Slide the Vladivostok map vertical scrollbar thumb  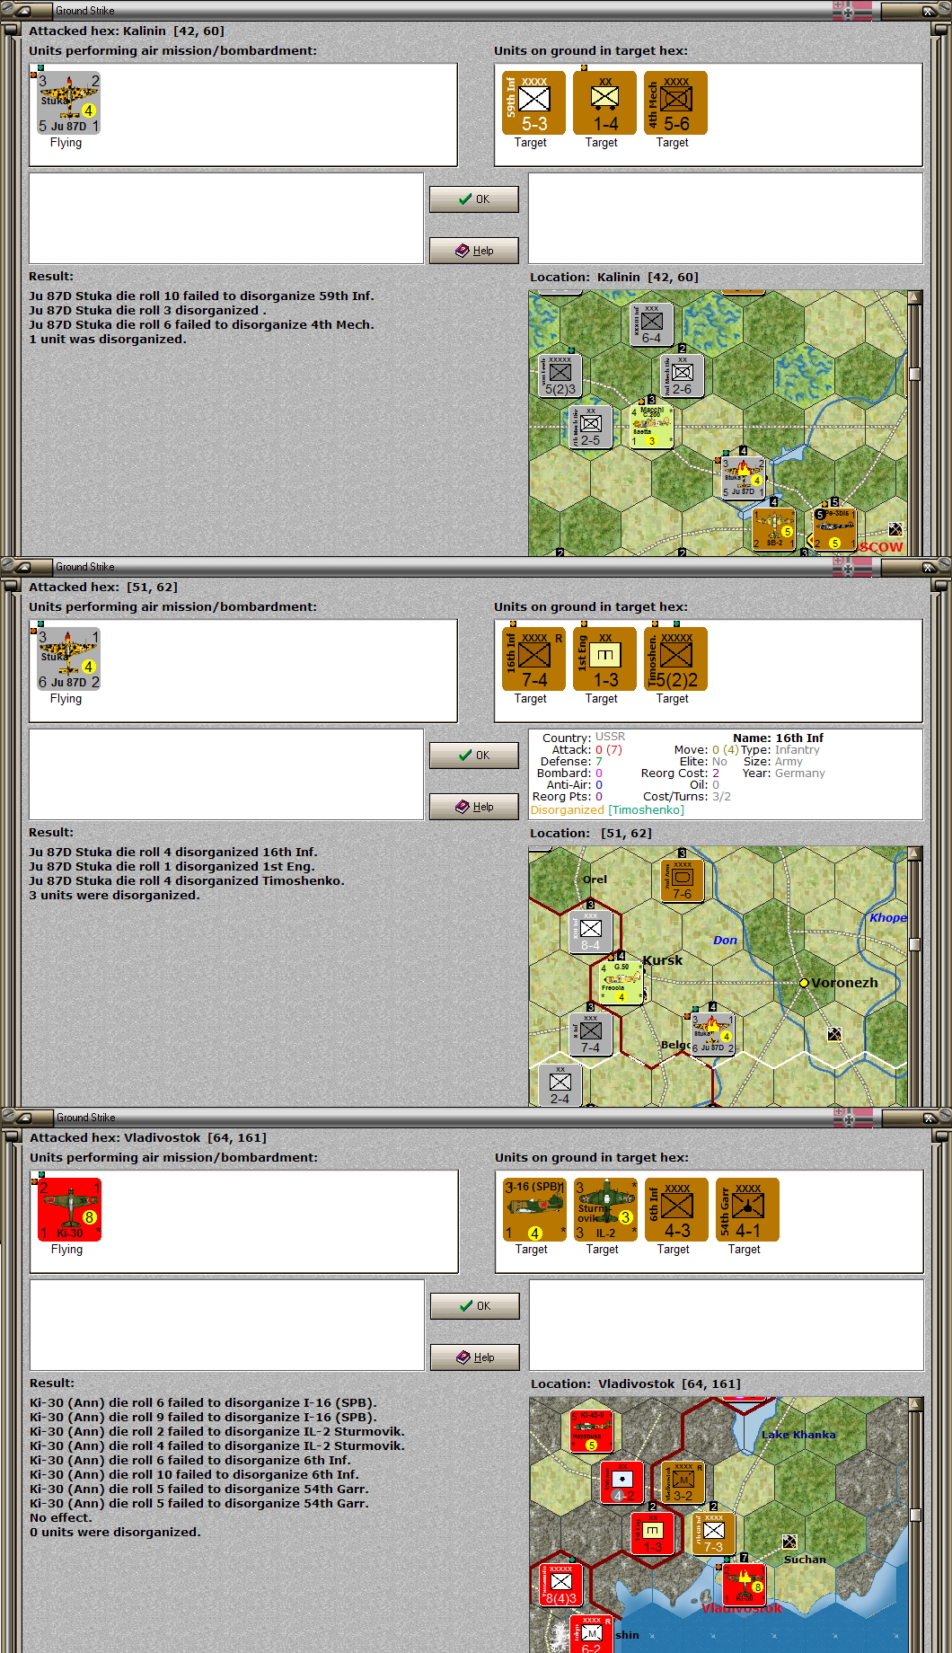[916, 1515]
